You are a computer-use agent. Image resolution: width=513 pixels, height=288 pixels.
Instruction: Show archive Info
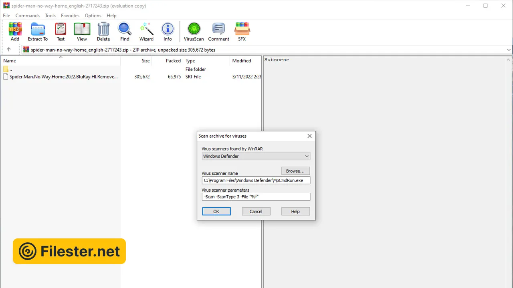[168, 32]
